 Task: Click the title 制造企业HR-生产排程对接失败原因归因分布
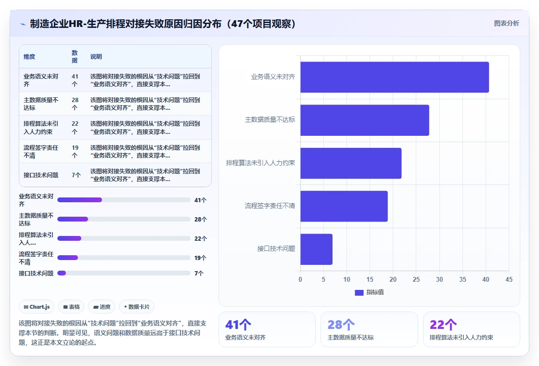162,24
